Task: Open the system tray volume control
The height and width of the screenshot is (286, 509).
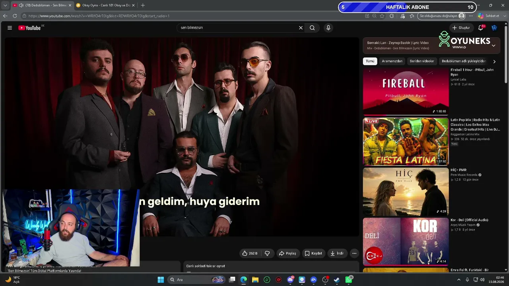Action: tap(482, 280)
